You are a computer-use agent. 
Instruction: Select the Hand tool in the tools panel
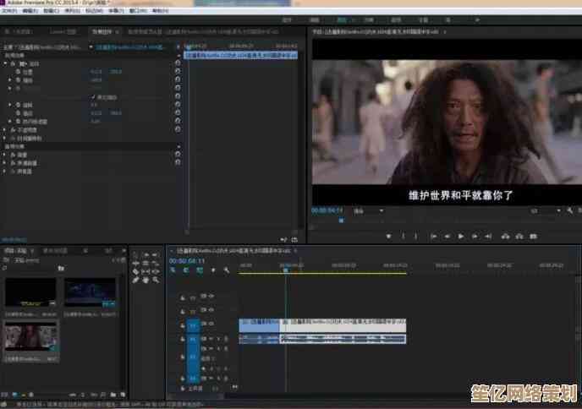(x=146, y=280)
